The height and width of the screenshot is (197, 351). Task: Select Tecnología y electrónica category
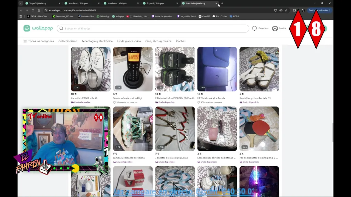97,41
